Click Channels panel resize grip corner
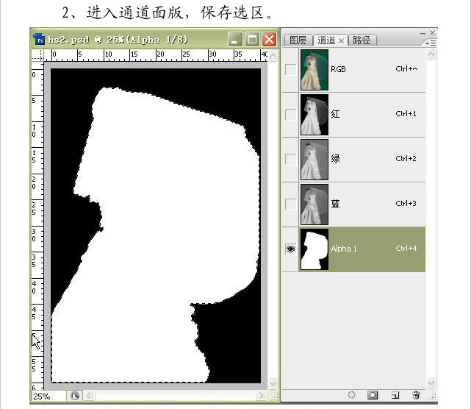Screen dimensions: 471x409 (x=432, y=396)
